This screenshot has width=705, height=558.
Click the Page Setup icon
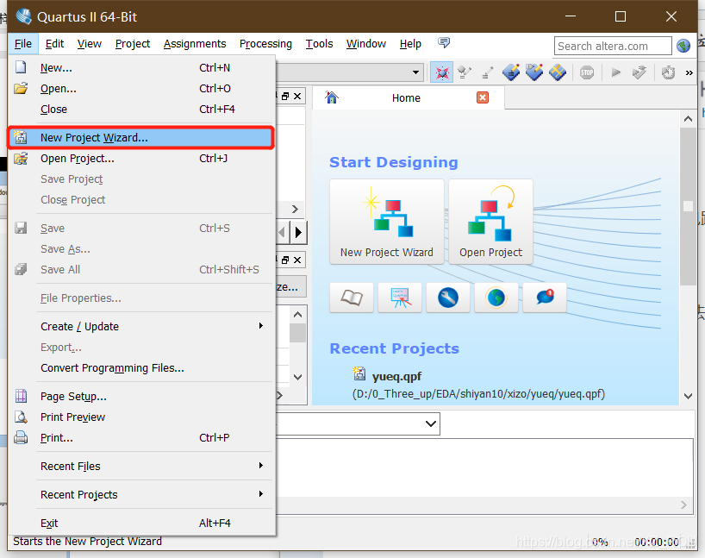[x=21, y=396]
